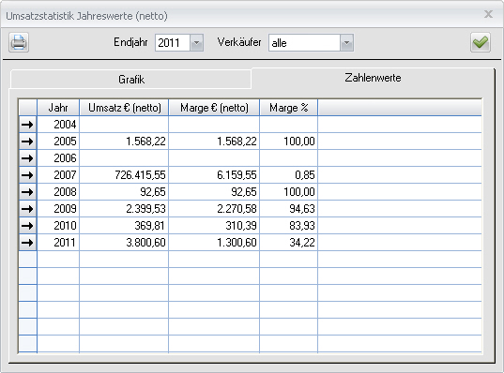Click the Verkäufer field showing alle
This screenshot has height=373, width=504.
(x=304, y=43)
